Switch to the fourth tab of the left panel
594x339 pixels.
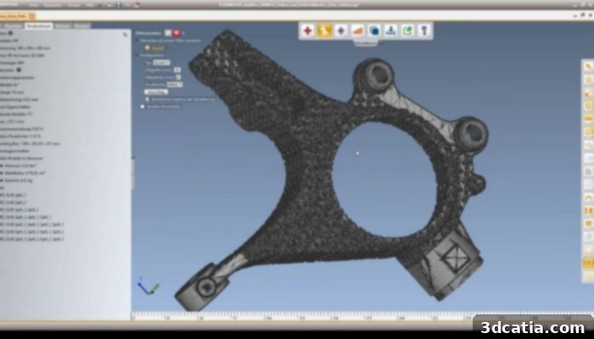click(81, 26)
